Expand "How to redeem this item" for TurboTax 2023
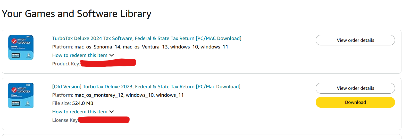Image resolution: width=411 pixels, height=139 pixels. point(80,112)
